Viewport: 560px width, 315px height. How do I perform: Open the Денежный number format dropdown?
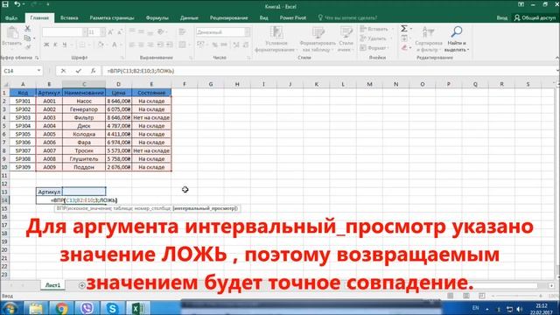pyautogui.click(x=247, y=32)
